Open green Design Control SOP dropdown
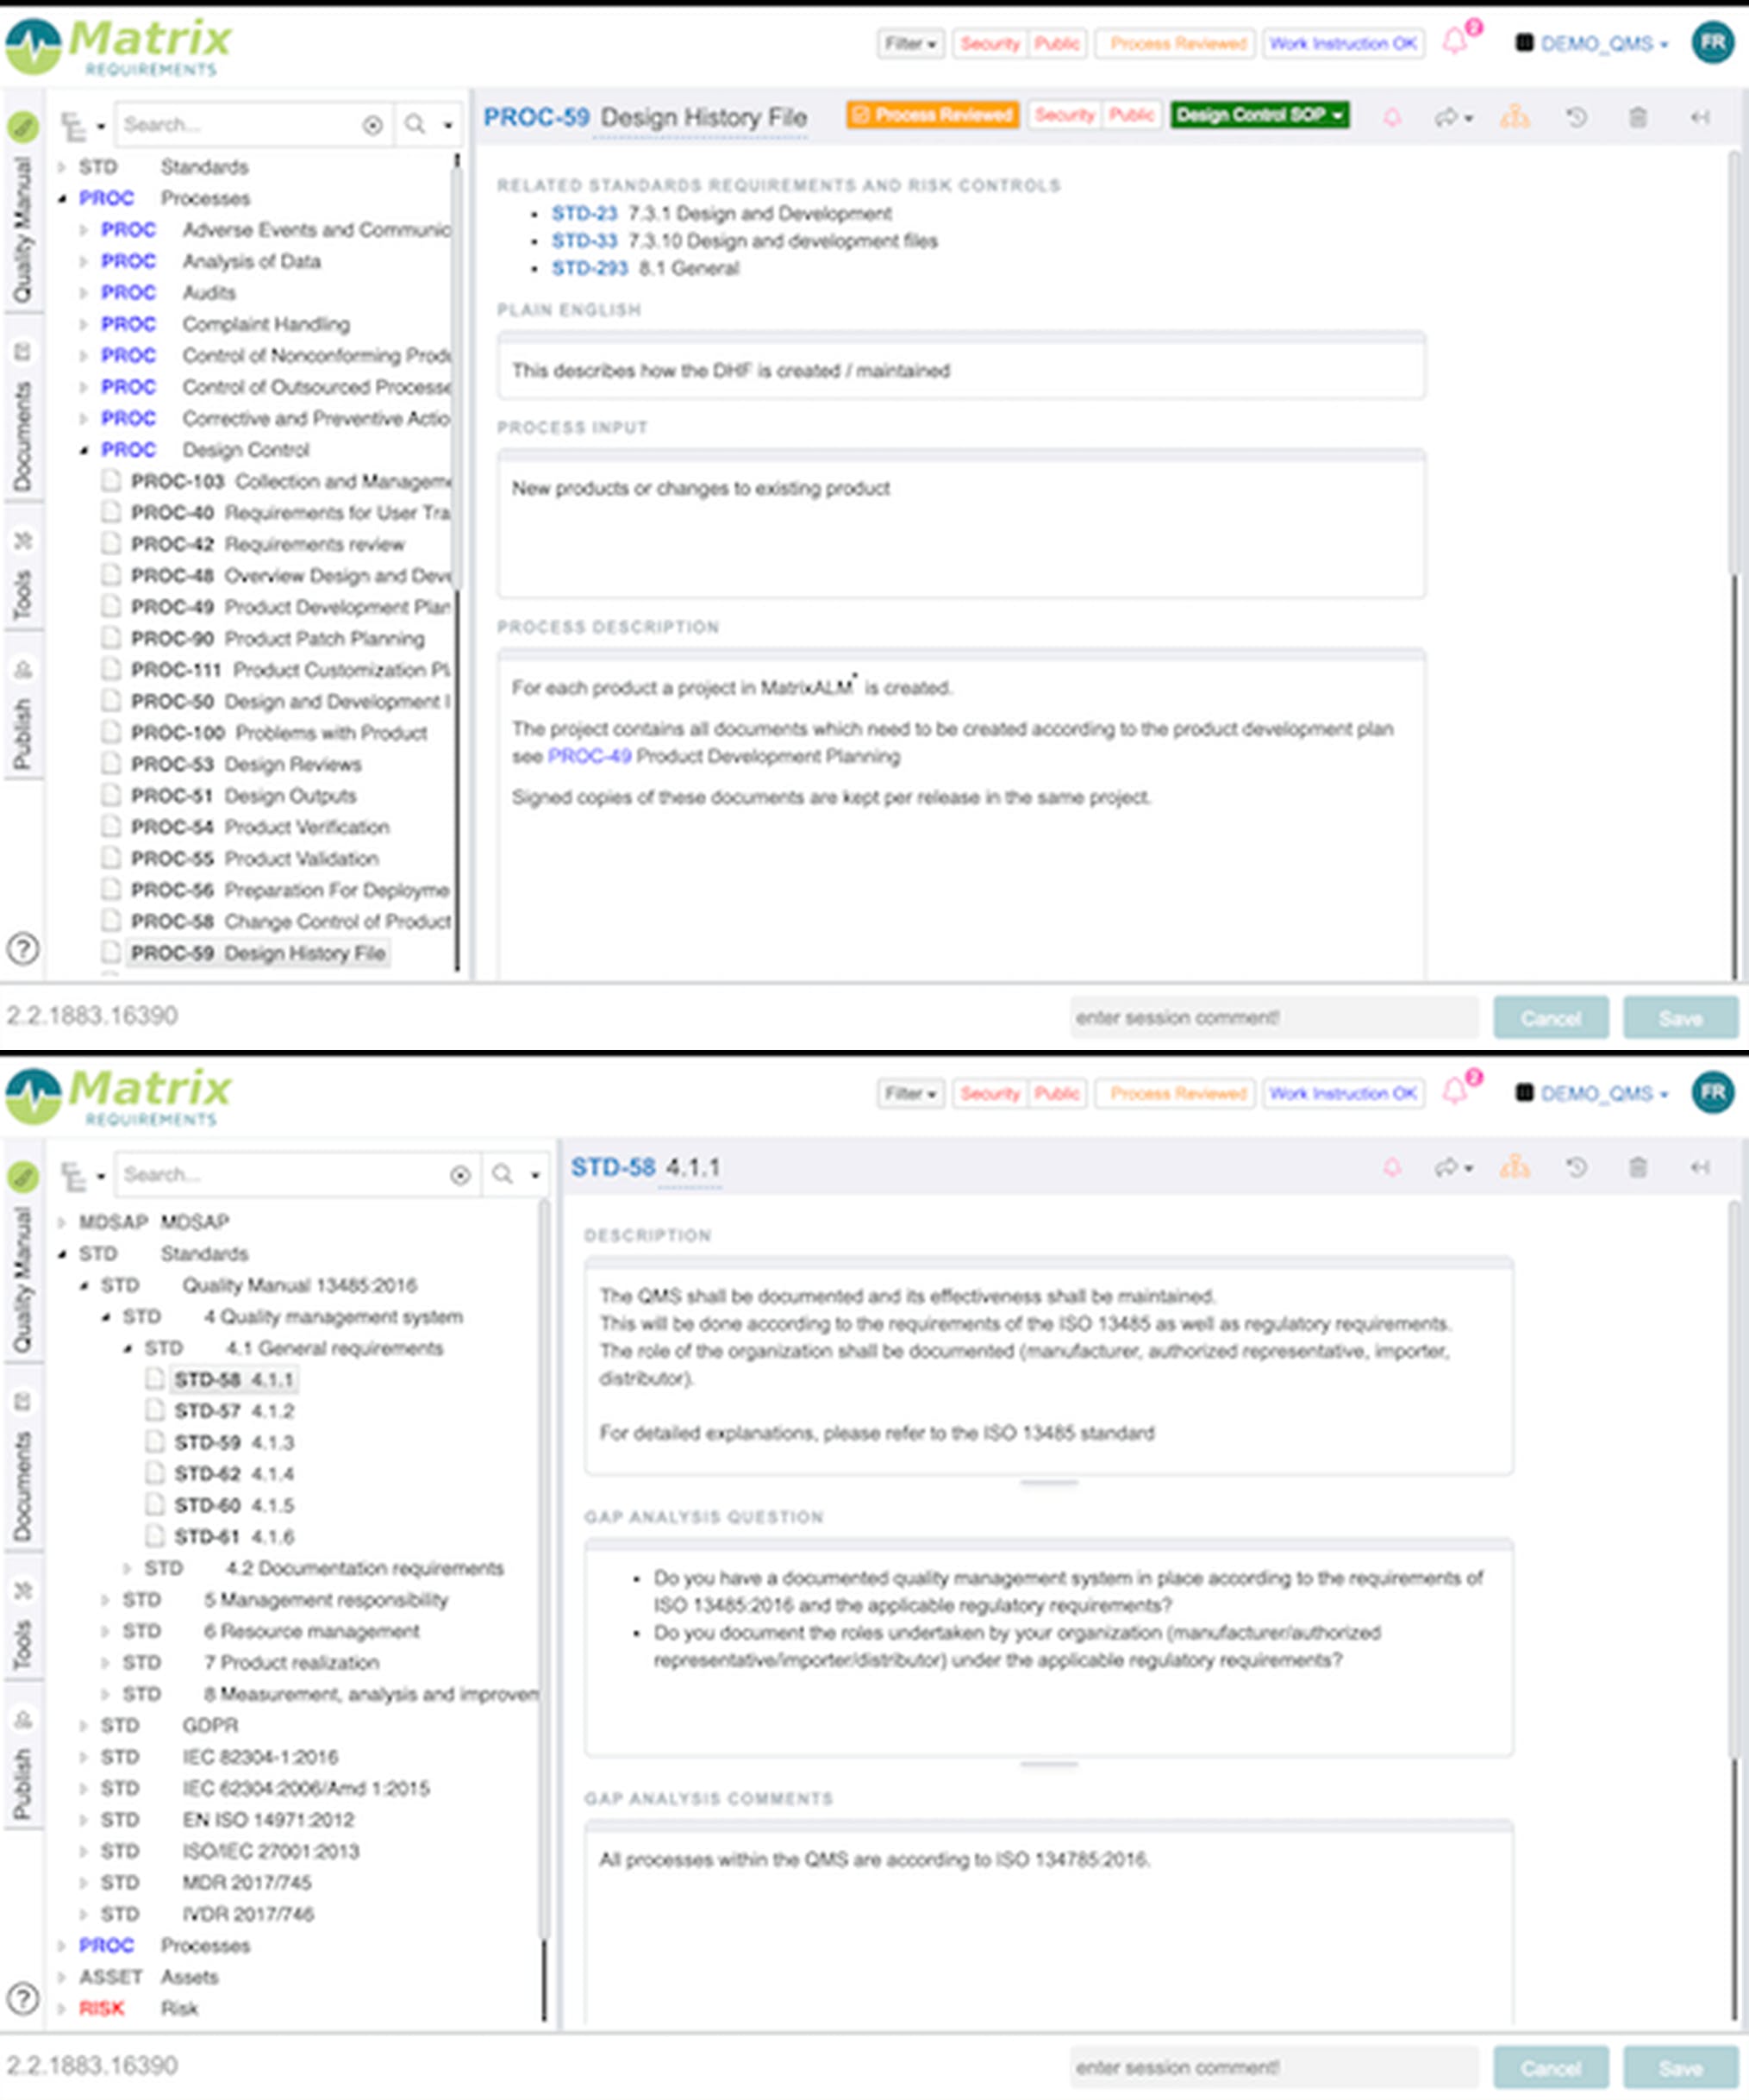The image size is (1749, 2100). [1259, 115]
